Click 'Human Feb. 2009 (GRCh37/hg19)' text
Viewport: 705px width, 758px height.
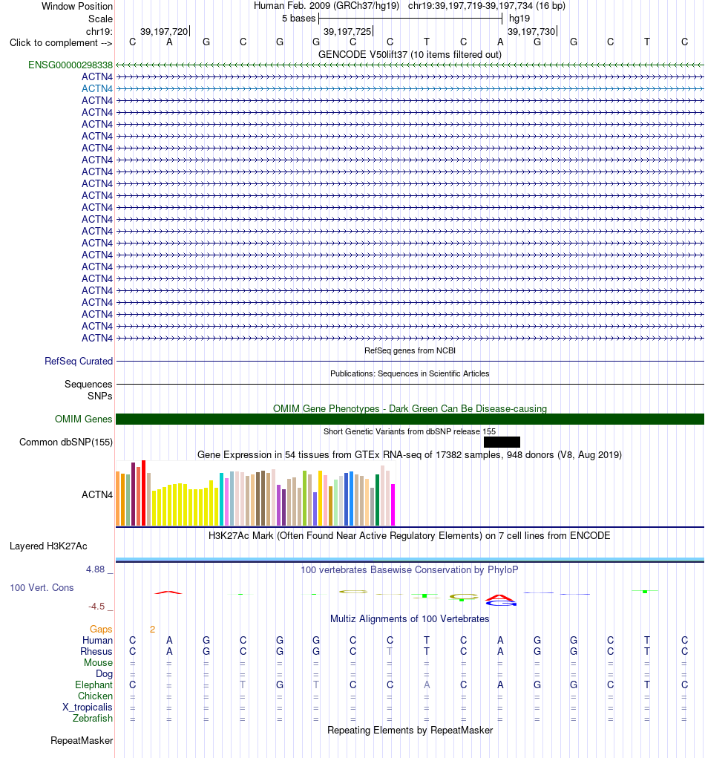(x=327, y=6)
